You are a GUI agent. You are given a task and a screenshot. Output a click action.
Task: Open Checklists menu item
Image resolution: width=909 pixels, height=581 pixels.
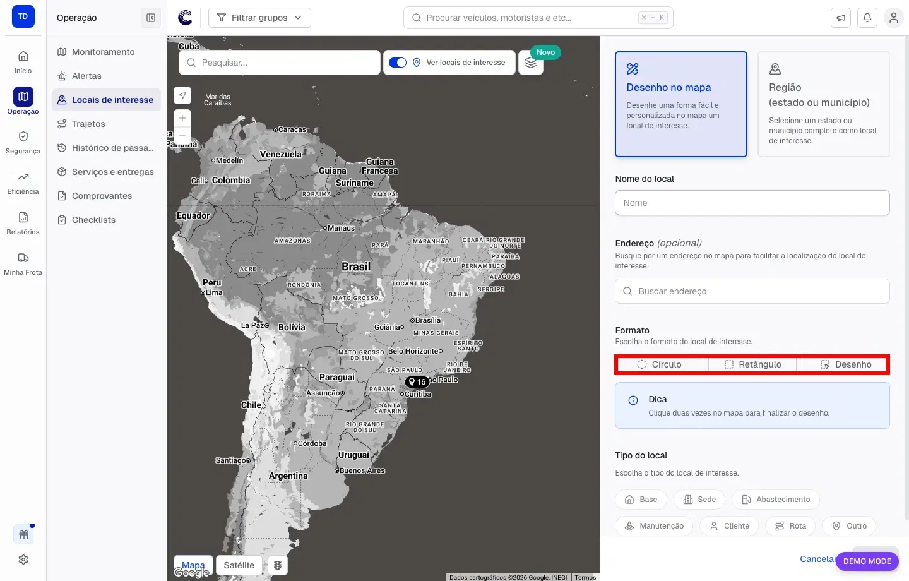click(106, 220)
